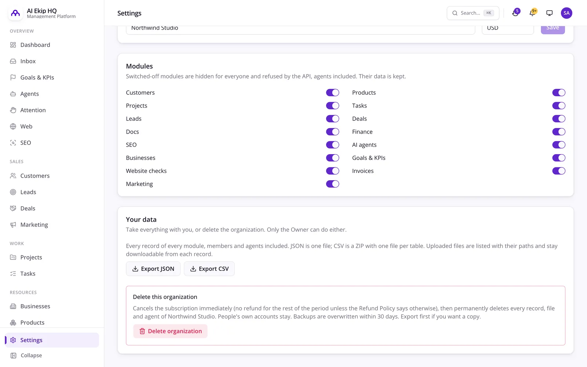Open notifications bell icon
The width and height of the screenshot is (587, 367).
coord(532,13)
